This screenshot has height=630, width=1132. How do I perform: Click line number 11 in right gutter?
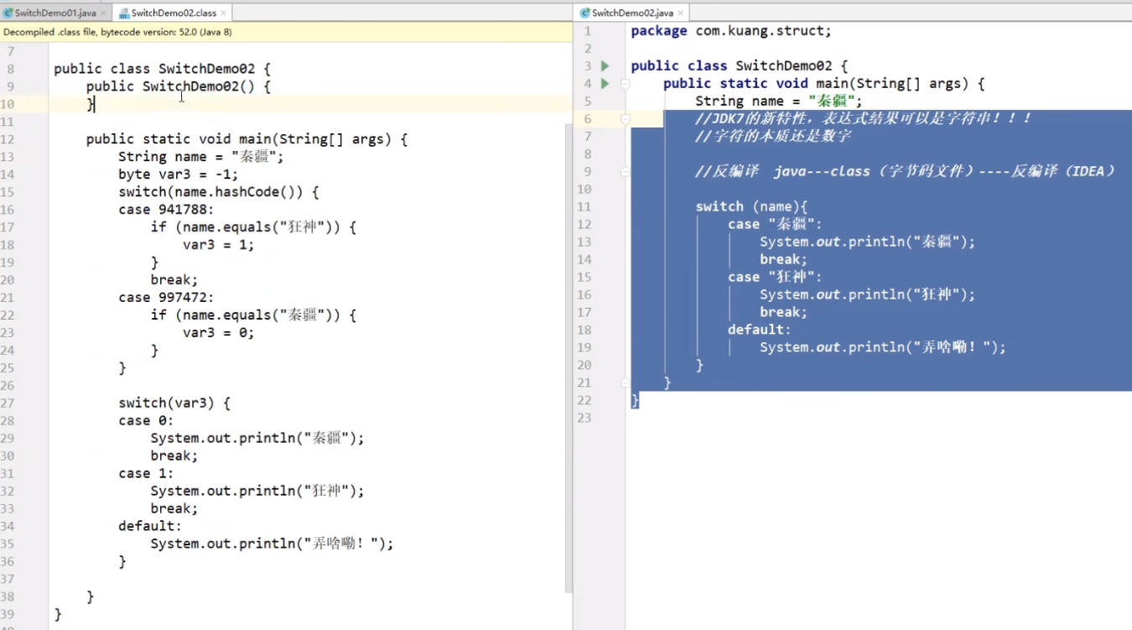[x=584, y=206]
